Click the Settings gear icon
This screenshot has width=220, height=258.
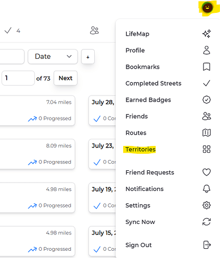[207, 205]
